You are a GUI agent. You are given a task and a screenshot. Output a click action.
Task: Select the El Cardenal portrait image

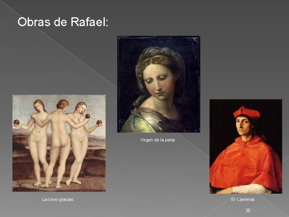click(x=246, y=147)
